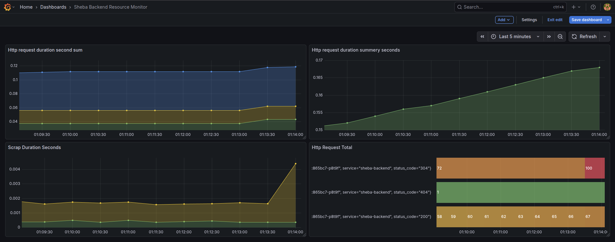Click the green status_code 404 bar
Image resolution: width=615 pixels, height=242 pixels.
click(520, 192)
